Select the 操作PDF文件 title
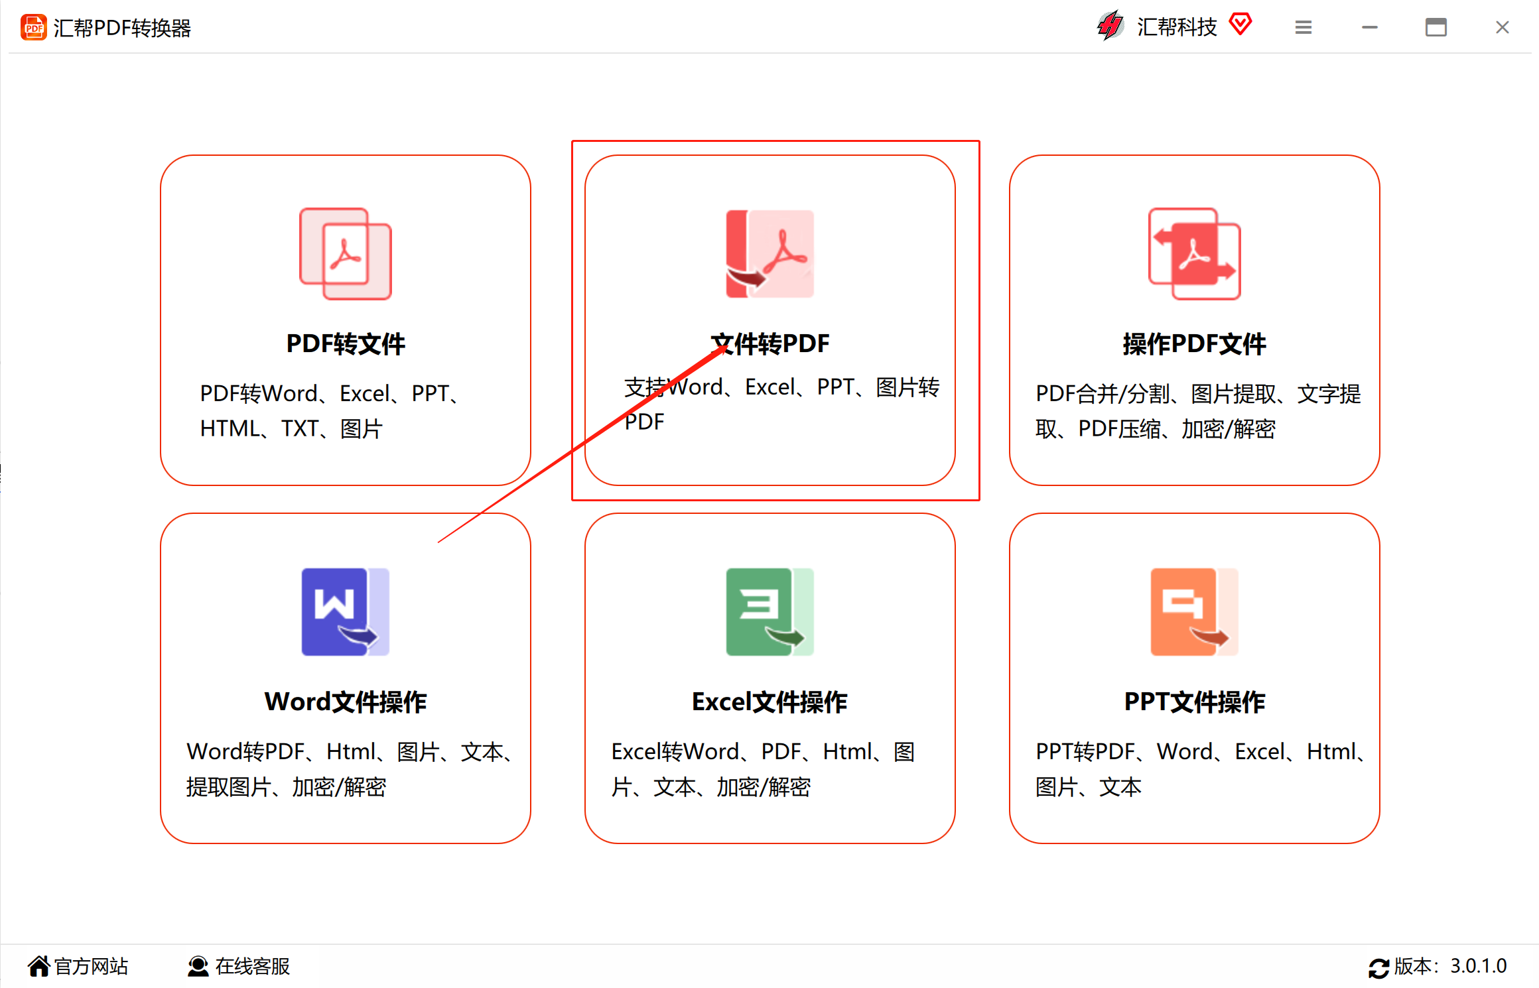1539x988 pixels. point(1195,343)
